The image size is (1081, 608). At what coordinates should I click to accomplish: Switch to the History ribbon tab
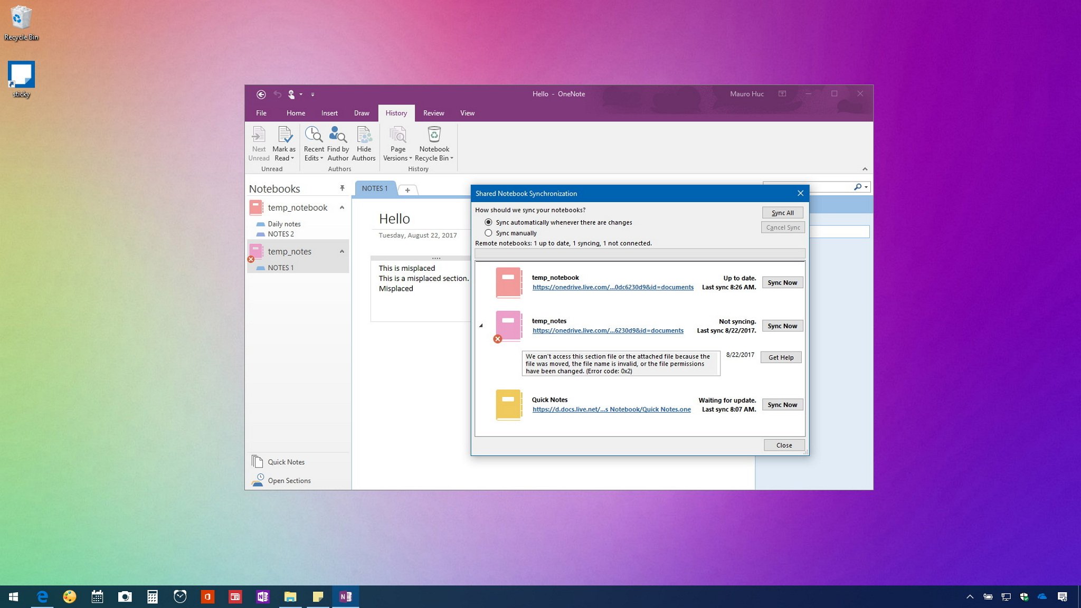pyautogui.click(x=396, y=113)
